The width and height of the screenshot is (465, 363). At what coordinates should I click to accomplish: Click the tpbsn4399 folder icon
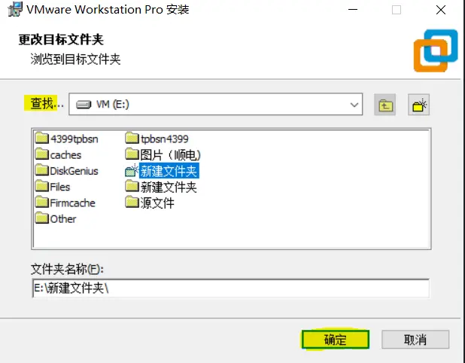[x=132, y=138]
